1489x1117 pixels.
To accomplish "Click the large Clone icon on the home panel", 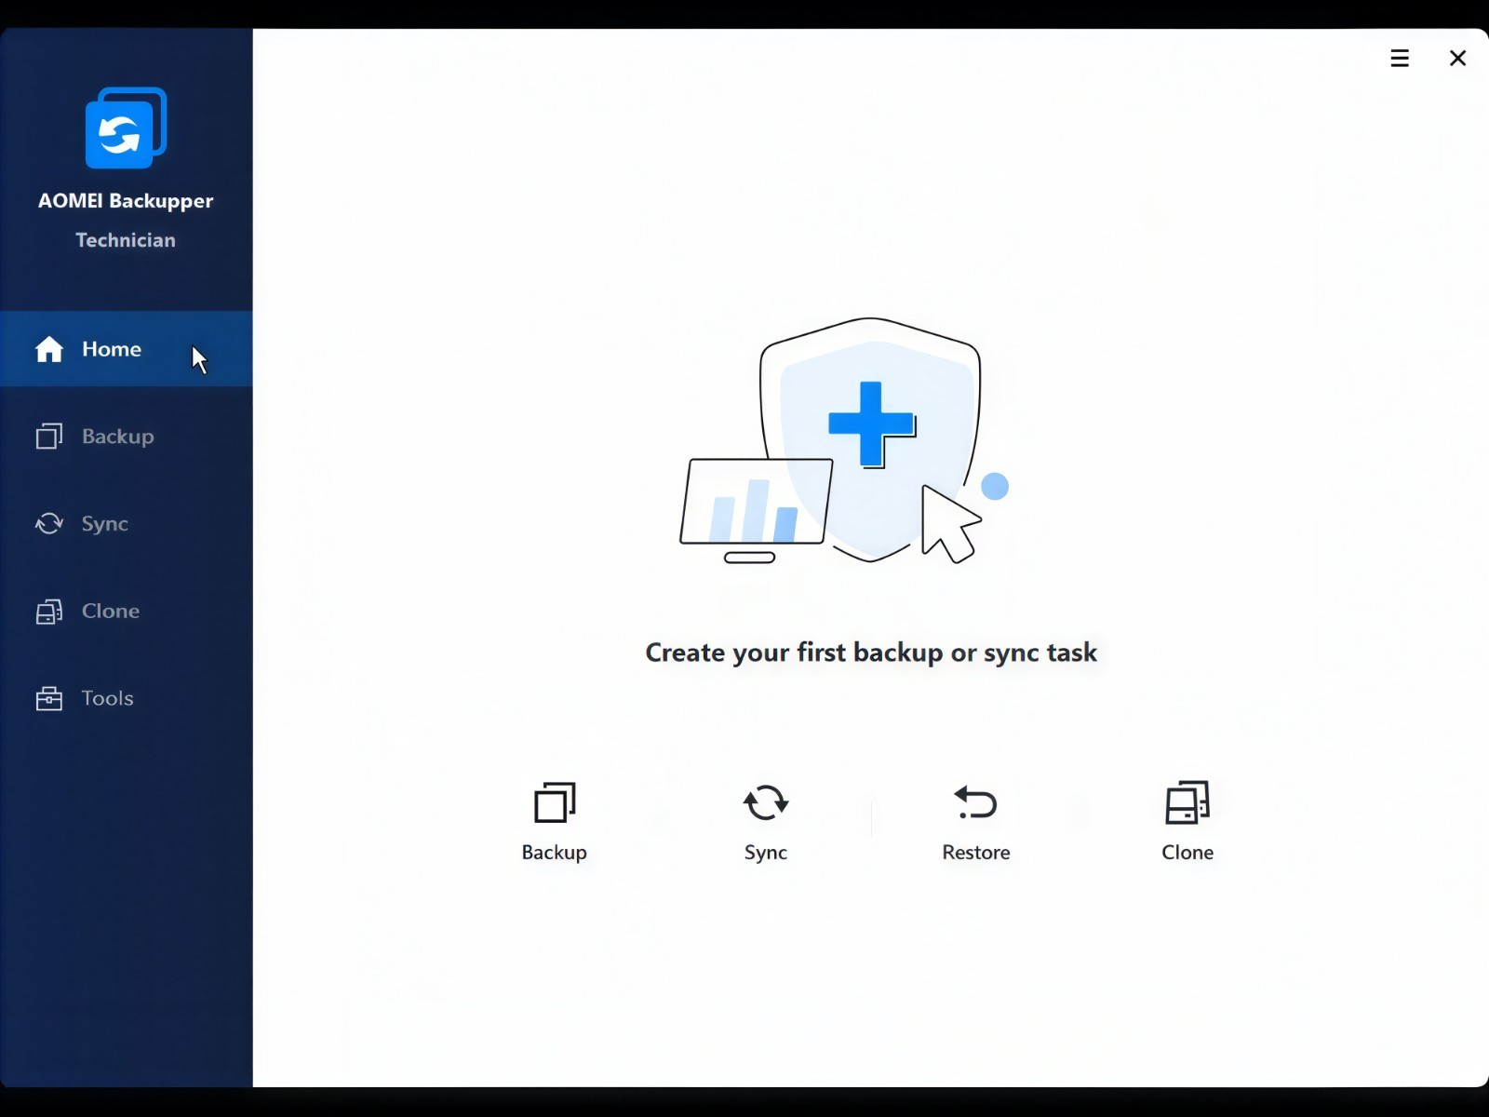I will coord(1187,802).
